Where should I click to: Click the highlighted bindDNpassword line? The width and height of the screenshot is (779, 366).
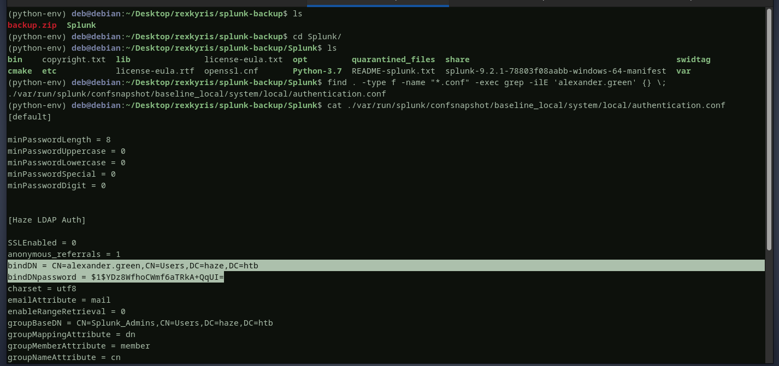click(116, 277)
